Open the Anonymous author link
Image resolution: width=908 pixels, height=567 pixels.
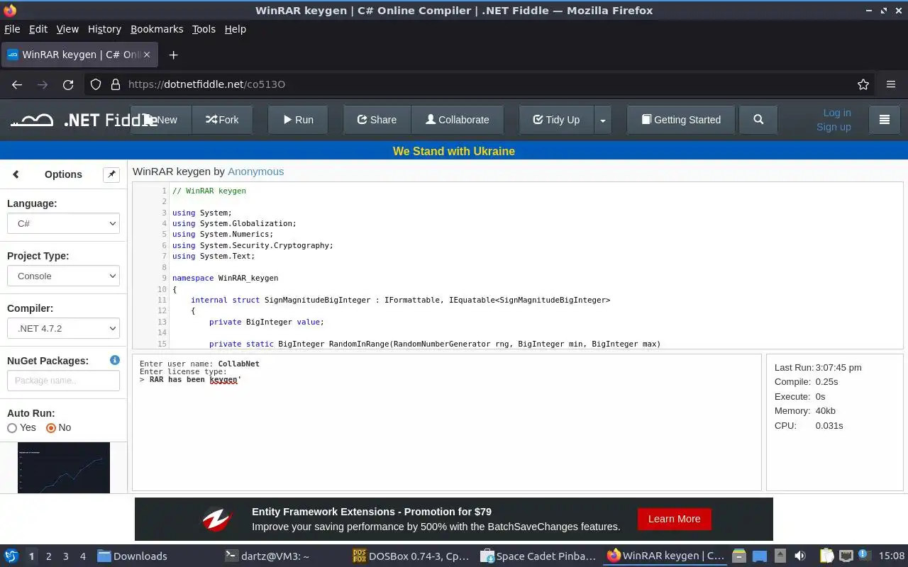coord(255,172)
